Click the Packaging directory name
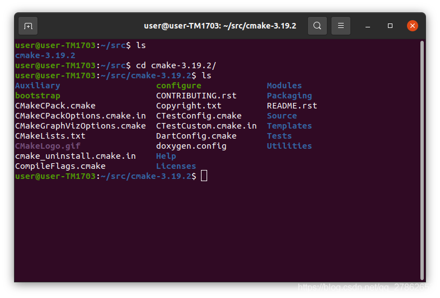 [x=289, y=96]
